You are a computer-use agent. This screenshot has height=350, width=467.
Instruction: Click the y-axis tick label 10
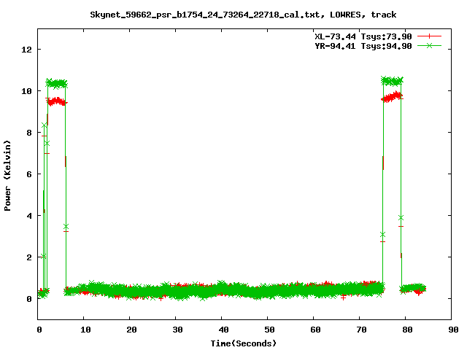point(26,91)
